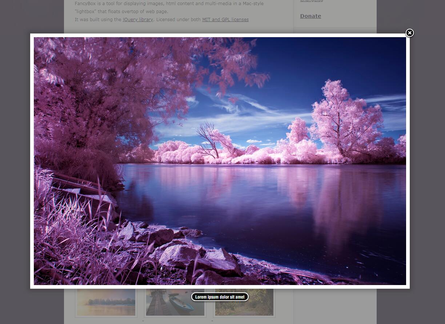Click the FancyBox description paragraph text

click(169, 4)
